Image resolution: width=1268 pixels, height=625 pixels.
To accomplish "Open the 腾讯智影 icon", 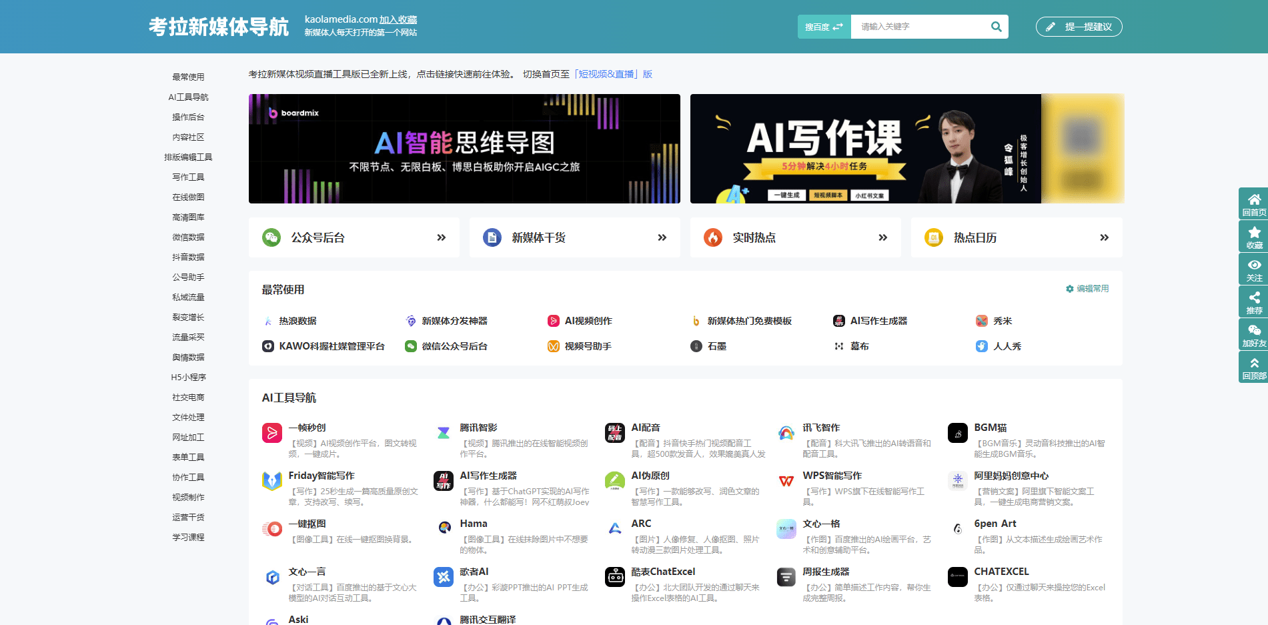I will coord(444,433).
